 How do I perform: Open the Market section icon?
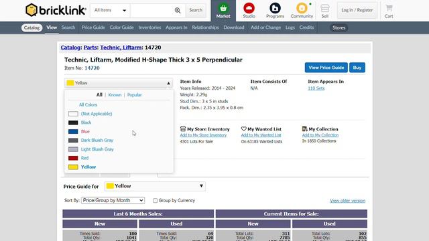click(x=223, y=8)
